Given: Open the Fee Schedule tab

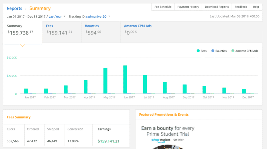Looking at the screenshot, I should [163, 7].
